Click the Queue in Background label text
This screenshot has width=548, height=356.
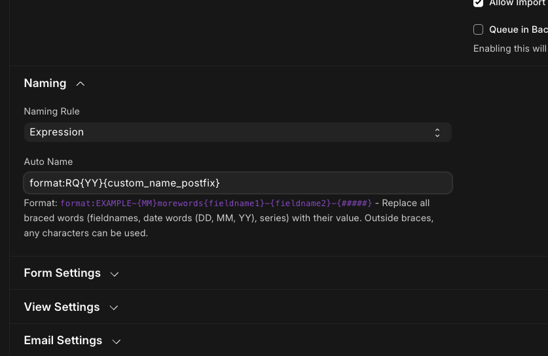[x=517, y=29]
